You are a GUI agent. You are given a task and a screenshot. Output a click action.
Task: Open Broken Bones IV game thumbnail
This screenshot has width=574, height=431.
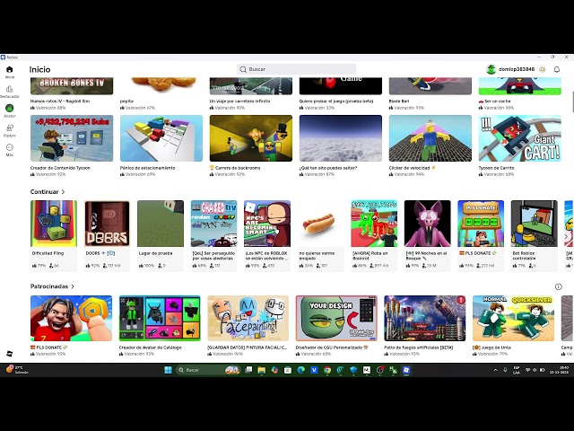coord(72,86)
